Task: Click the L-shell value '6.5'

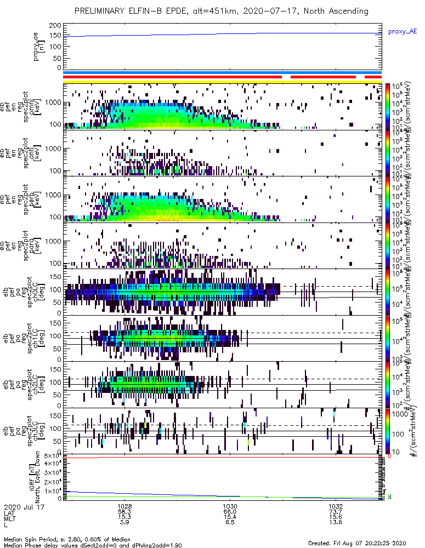Action: pos(230,522)
